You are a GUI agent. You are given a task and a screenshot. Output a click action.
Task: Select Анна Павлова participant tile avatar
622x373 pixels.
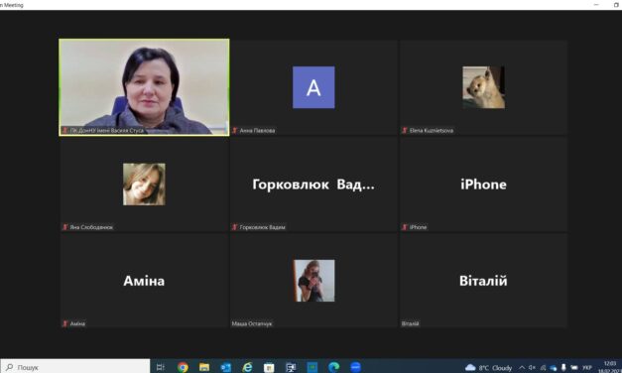pos(313,87)
